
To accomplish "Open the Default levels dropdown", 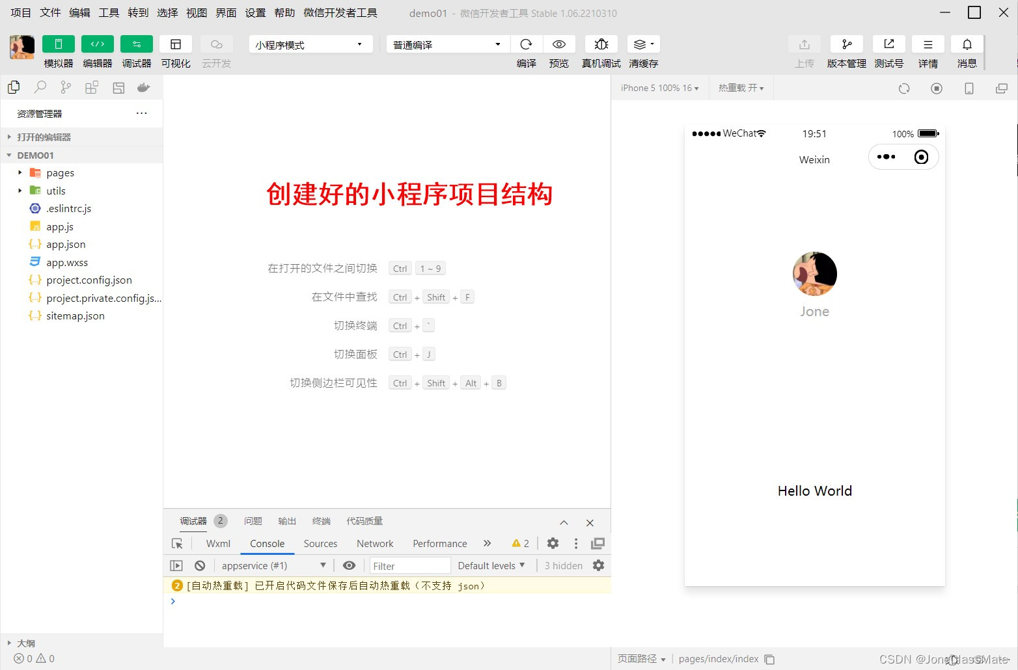I will click(491, 566).
